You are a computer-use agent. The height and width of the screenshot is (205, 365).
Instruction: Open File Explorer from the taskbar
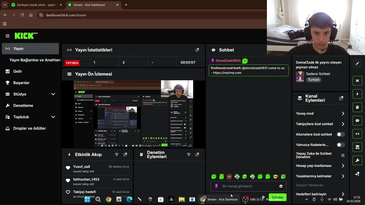182,199
